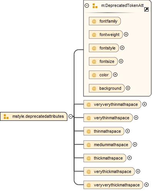
Task: Click the @ icon of veryverythinmathspace
Action: coord(89,104)
